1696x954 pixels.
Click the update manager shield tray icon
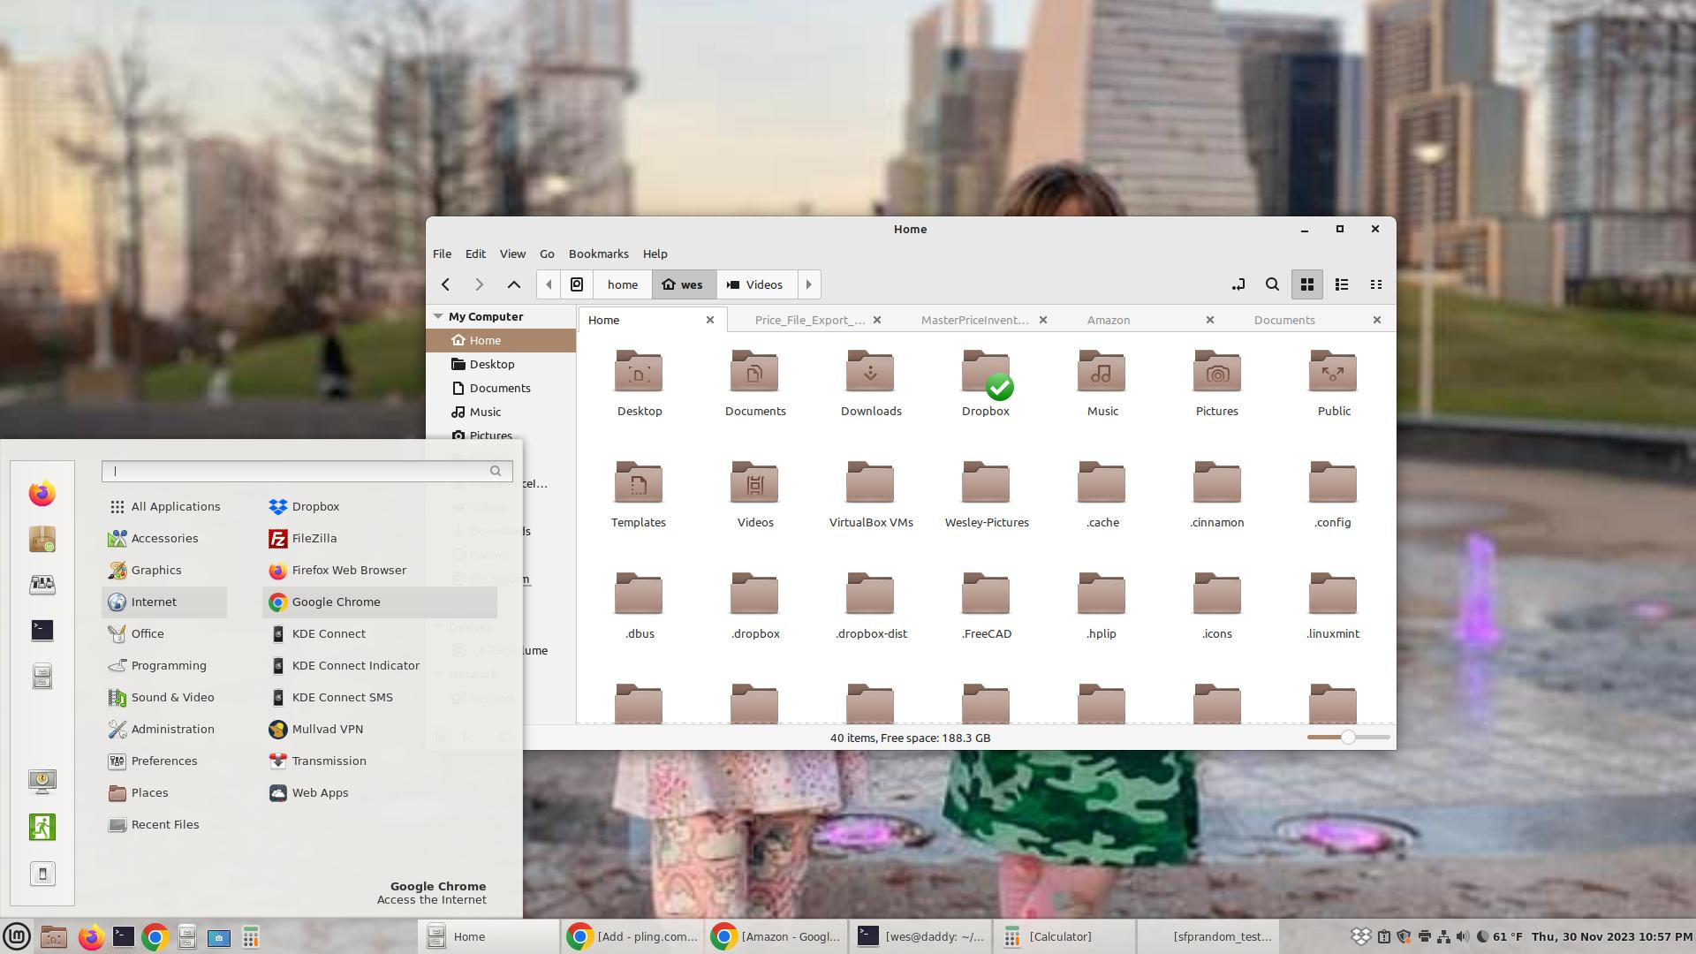[1403, 936]
